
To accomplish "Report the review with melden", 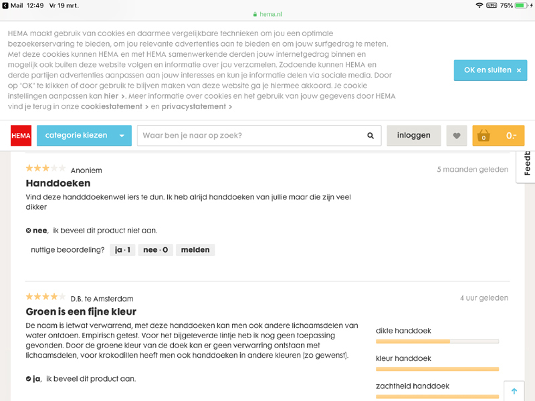I will tap(195, 250).
